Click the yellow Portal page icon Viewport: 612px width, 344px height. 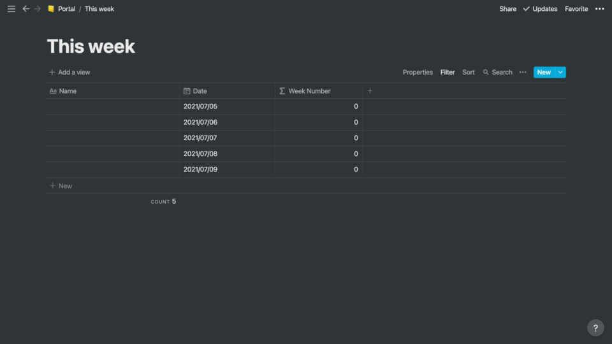click(51, 8)
